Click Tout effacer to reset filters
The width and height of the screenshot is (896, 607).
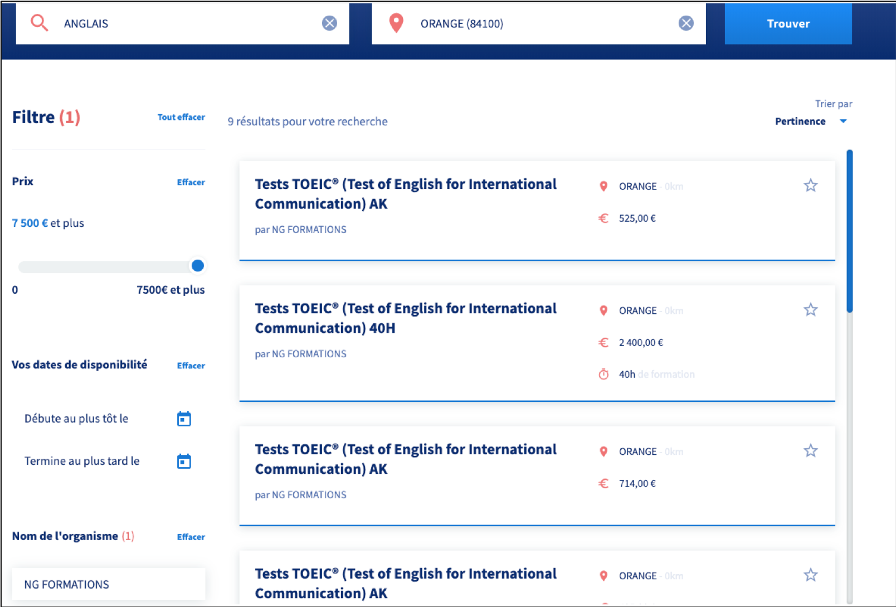181,117
